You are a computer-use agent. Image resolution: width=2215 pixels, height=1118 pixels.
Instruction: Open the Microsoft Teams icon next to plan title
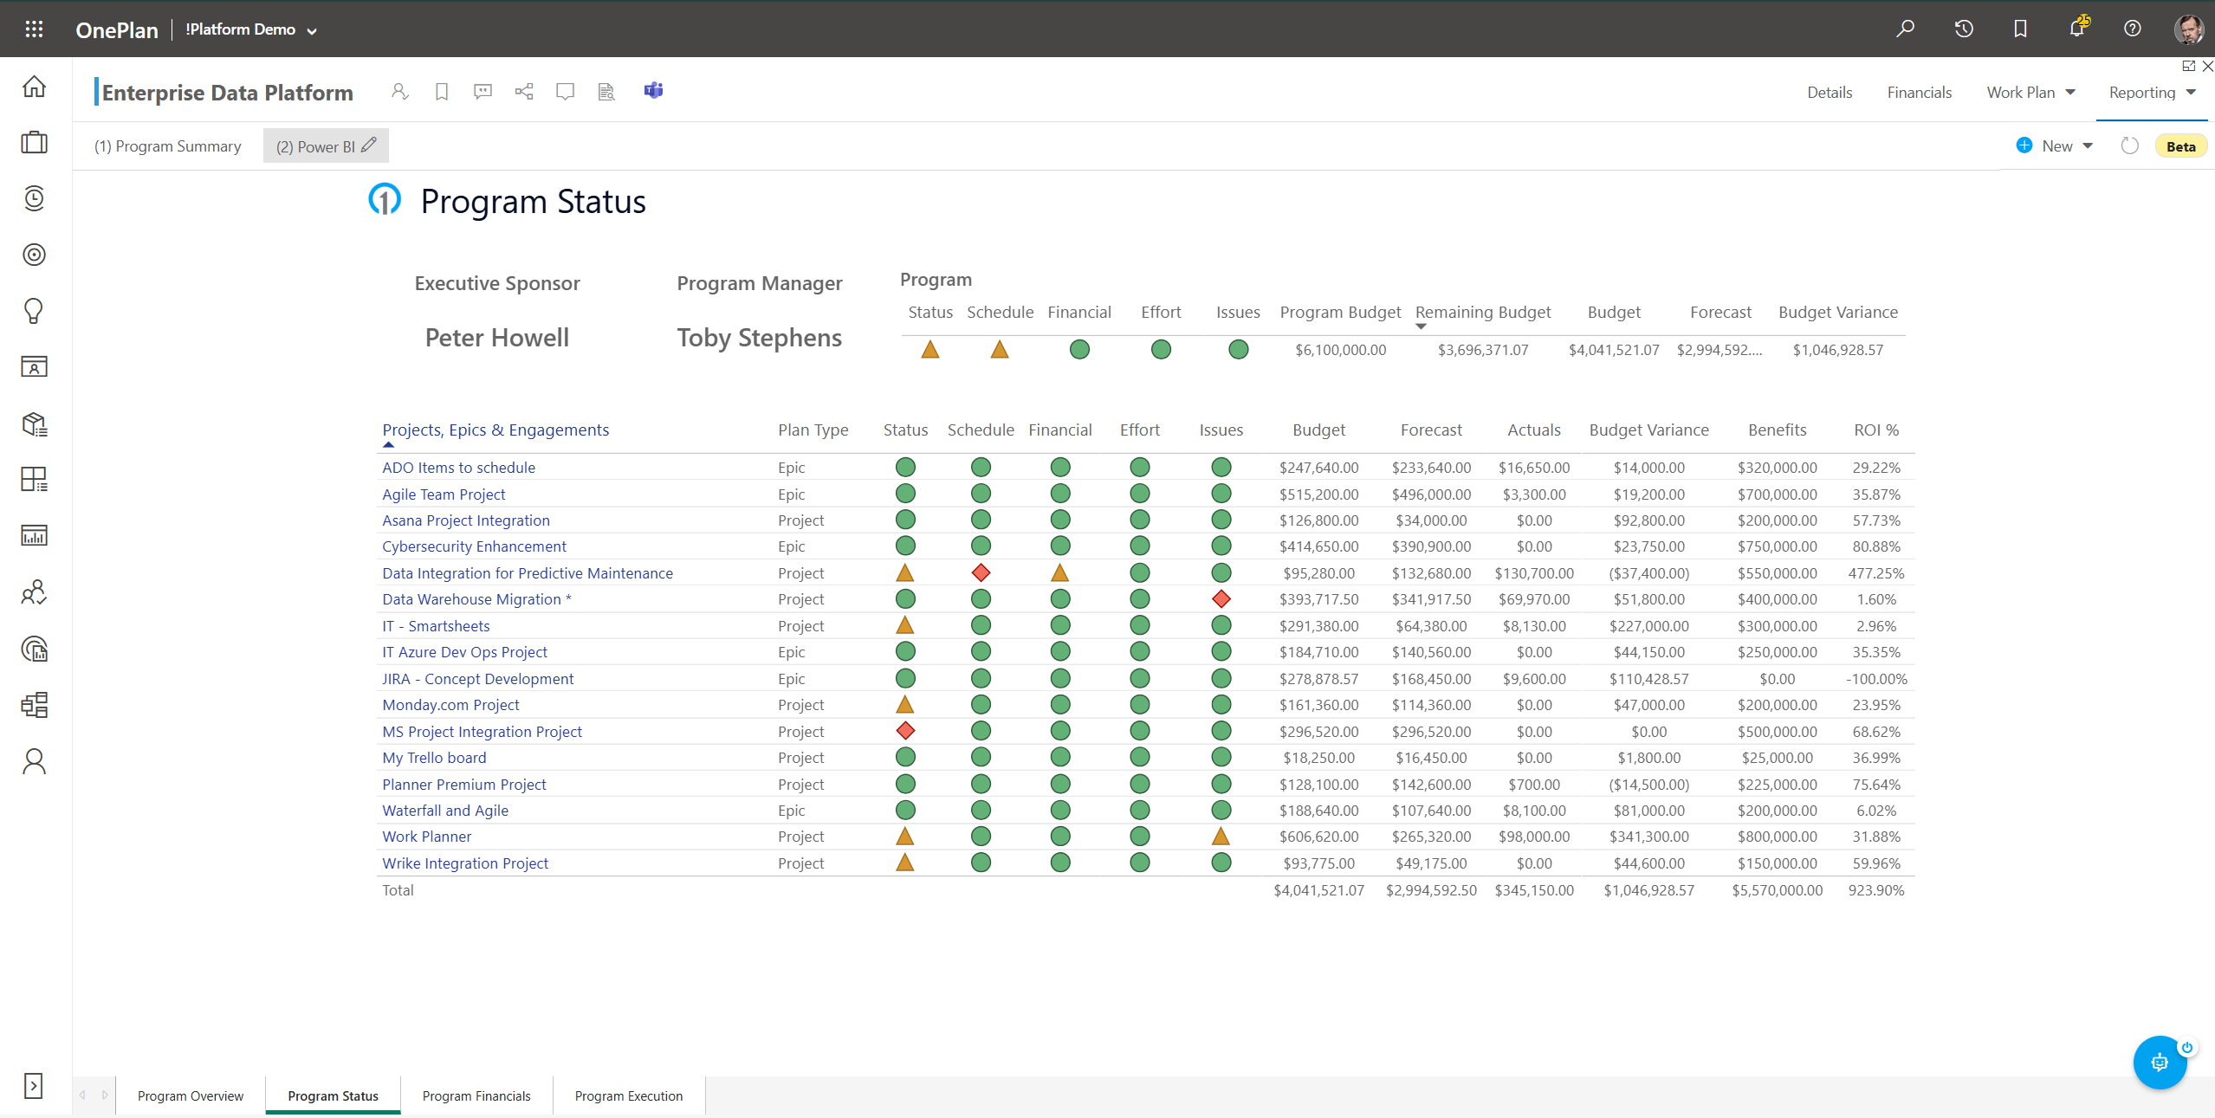pos(652,91)
